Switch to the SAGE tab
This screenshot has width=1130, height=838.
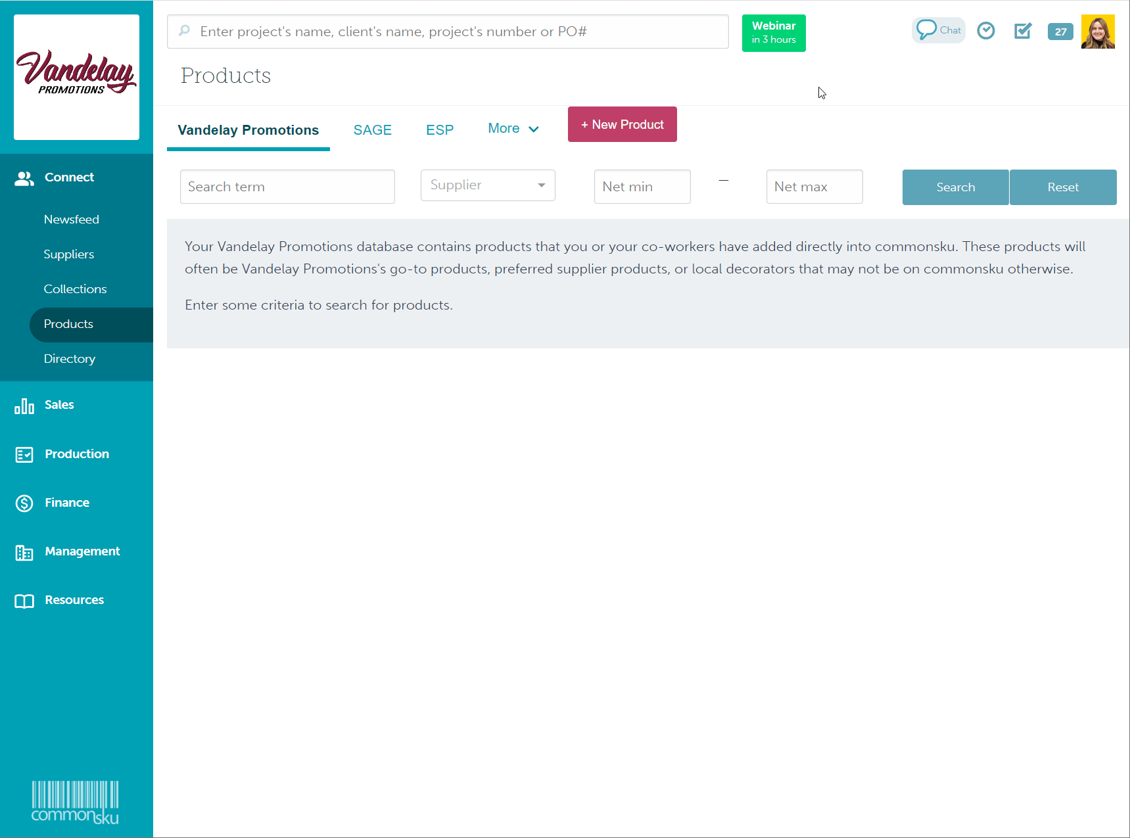click(x=372, y=130)
